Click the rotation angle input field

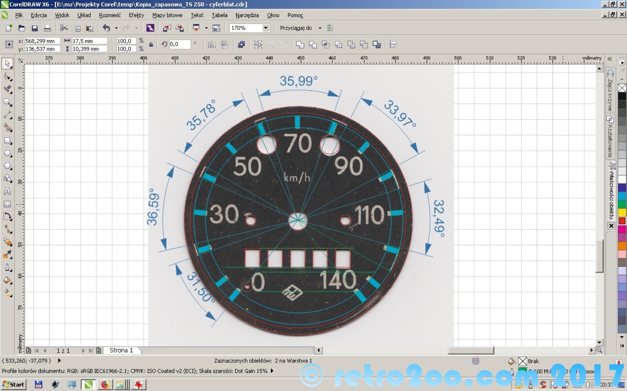(180, 44)
